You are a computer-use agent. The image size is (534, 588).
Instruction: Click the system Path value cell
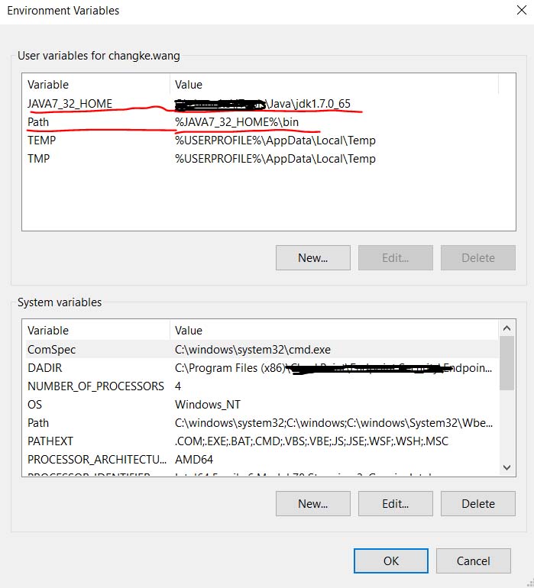(x=334, y=423)
